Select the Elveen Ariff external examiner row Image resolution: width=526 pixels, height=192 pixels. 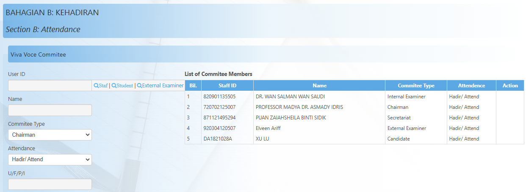(x=268, y=128)
